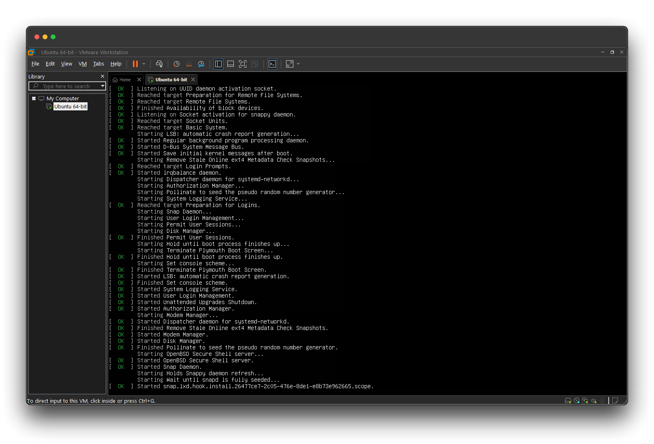Close the Ubuntu 64-bit tab
Image resolution: width=654 pixels, height=444 pixels.
coord(193,80)
